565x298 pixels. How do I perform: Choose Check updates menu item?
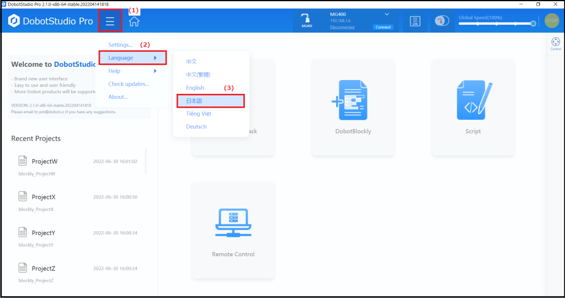tap(129, 84)
